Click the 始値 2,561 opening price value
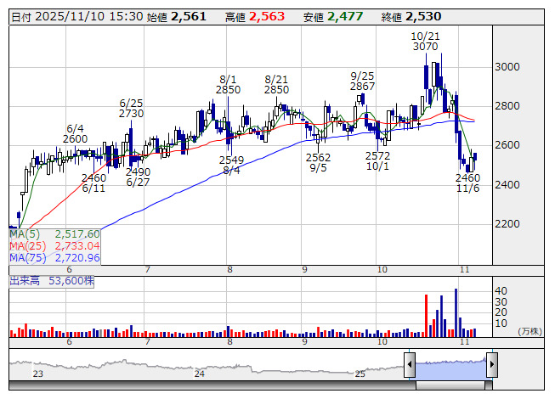The width and height of the screenshot is (555, 399). coord(176,17)
